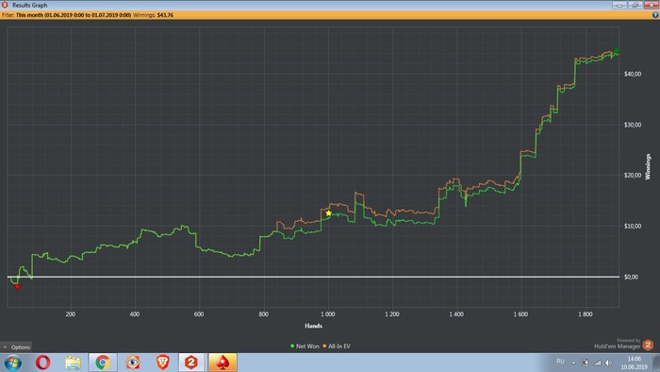Click the Results Graph window icon
Viewport: 660px width, 372px height.
point(5,5)
